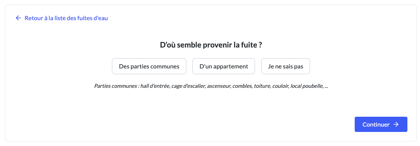
Task: Select the Je ne sais pas option
Action: (x=286, y=66)
